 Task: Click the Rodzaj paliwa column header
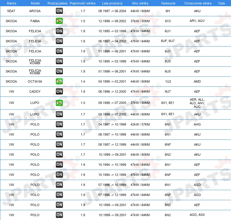coord(57,3)
